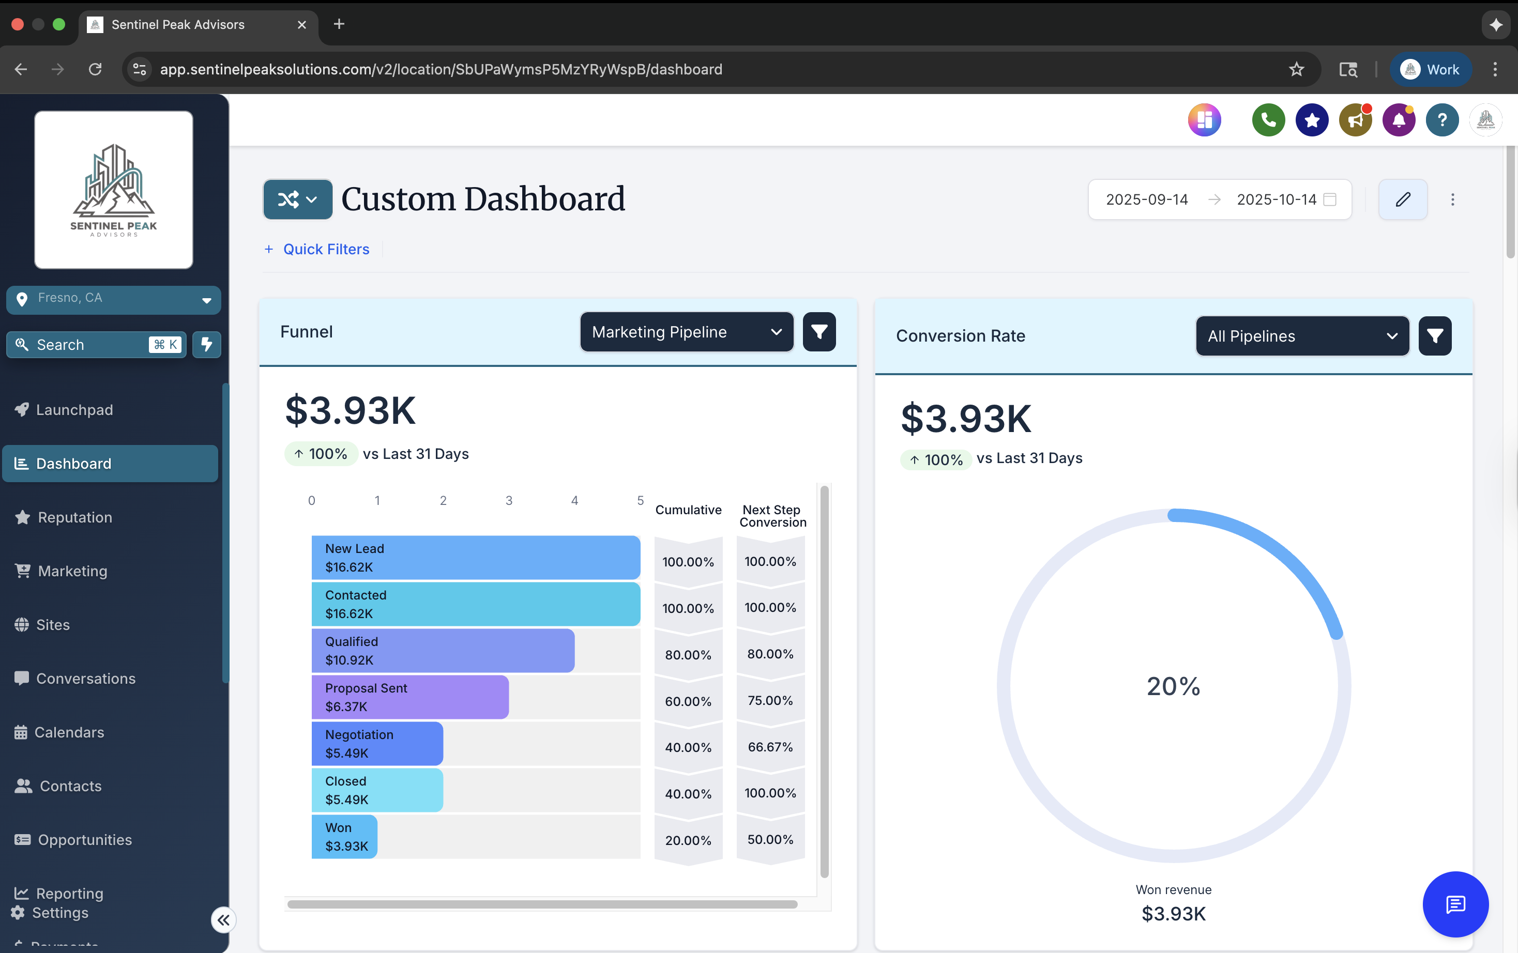The width and height of the screenshot is (1518, 953).
Task: Click the edit pencil icon near date range
Action: 1403,199
